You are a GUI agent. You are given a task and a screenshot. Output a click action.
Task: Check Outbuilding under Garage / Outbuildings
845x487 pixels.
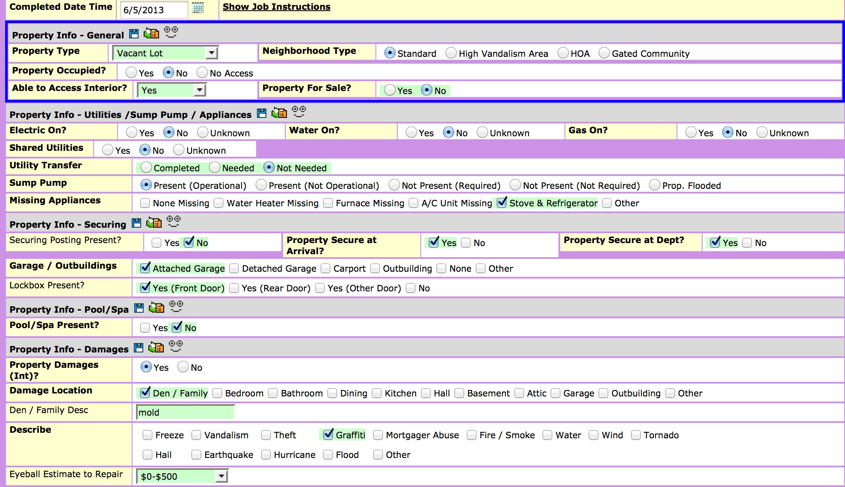(x=375, y=268)
